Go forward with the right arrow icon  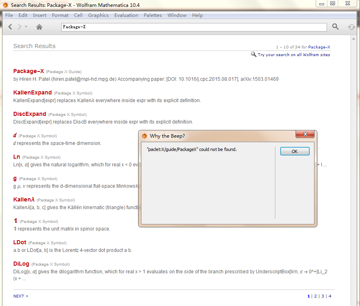[x=19, y=27]
